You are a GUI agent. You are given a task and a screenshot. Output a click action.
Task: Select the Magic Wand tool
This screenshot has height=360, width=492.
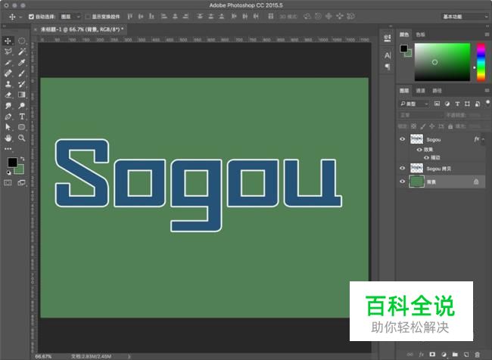(22, 51)
